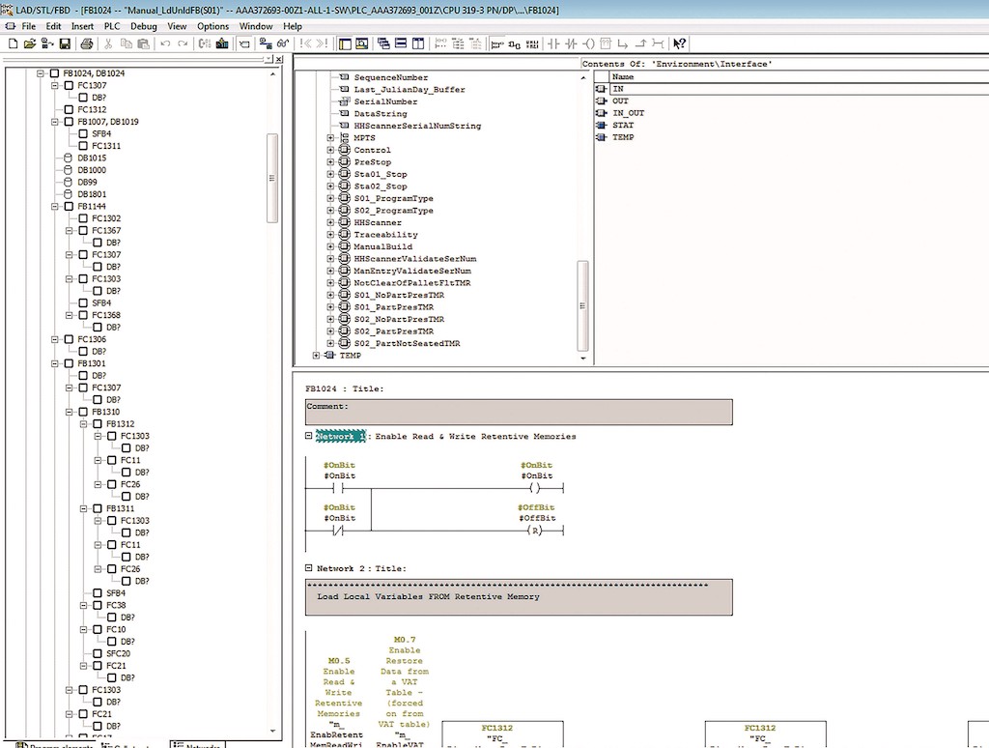Select the SerialNumber variable
Viewport: 989px width, 748px height.
[x=385, y=101]
